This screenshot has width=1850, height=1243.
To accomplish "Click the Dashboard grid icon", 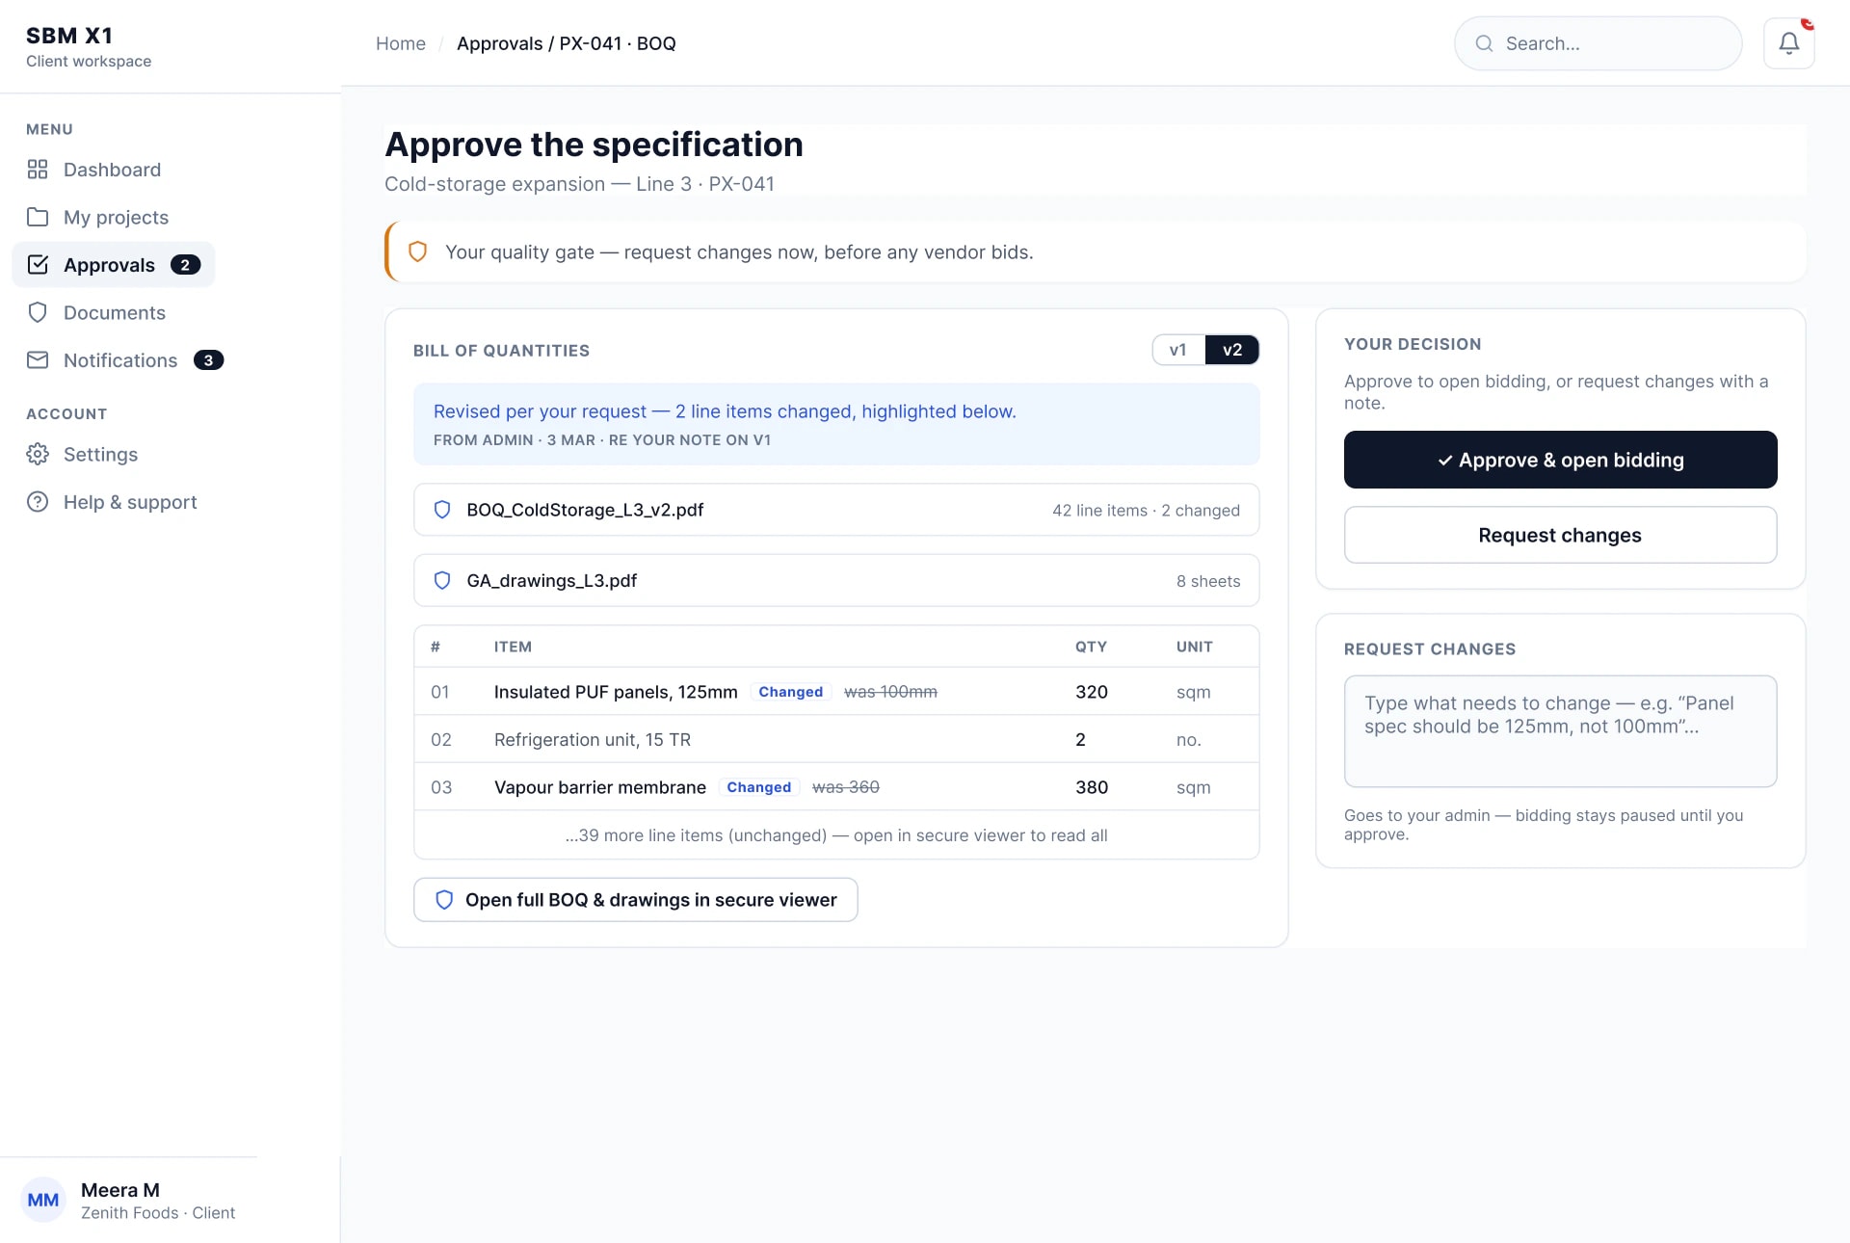I will point(38,170).
